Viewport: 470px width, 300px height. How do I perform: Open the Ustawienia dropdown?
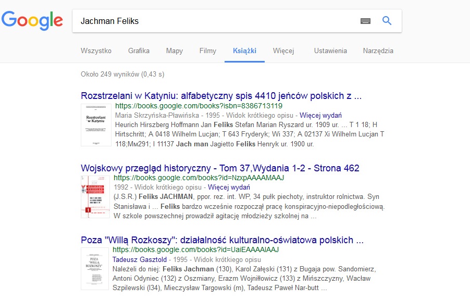[330, 51]
